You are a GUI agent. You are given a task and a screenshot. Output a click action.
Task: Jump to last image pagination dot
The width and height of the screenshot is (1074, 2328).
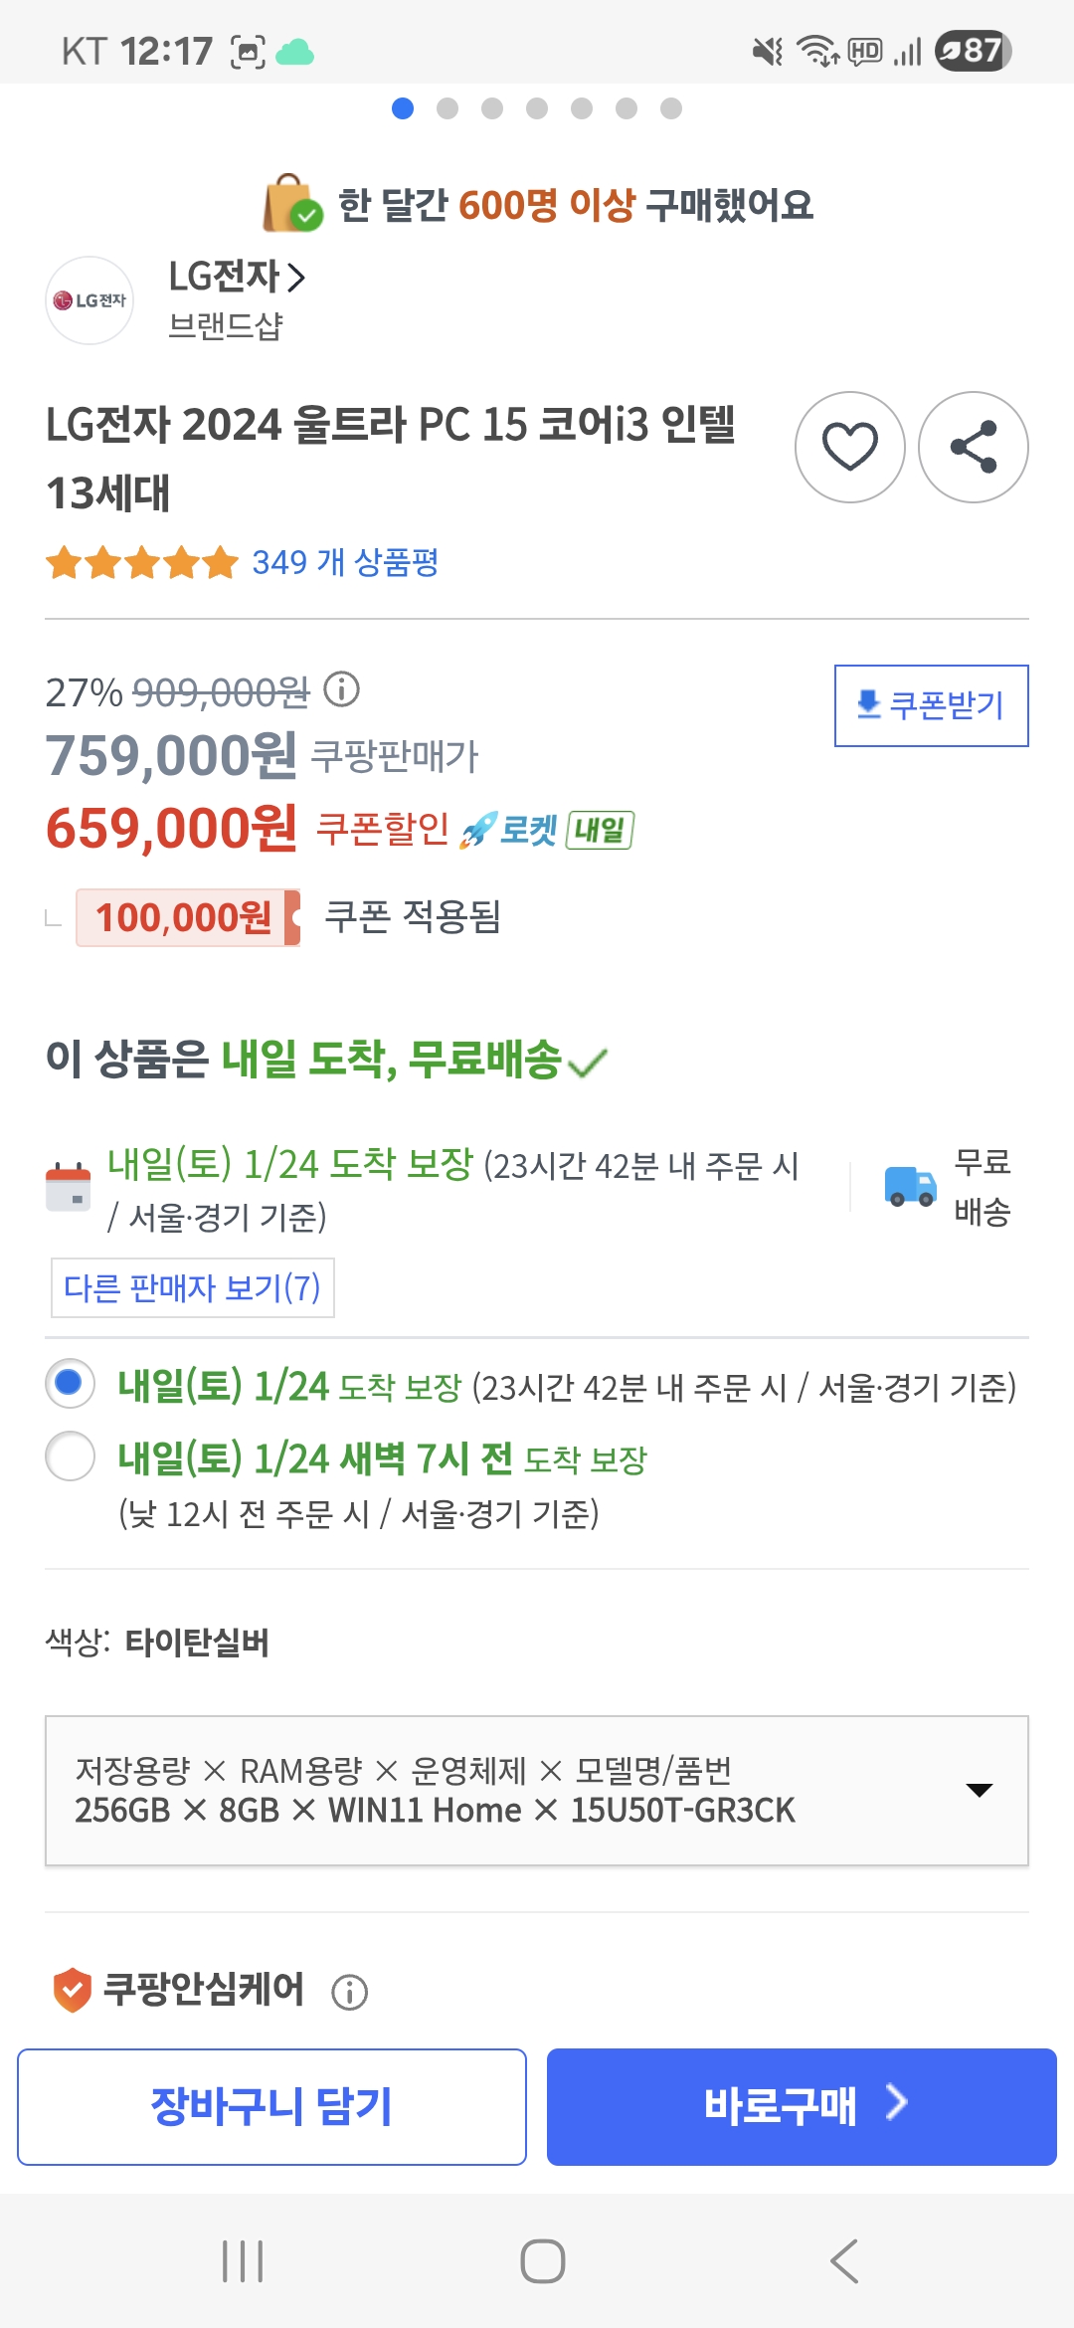(671, 108)
